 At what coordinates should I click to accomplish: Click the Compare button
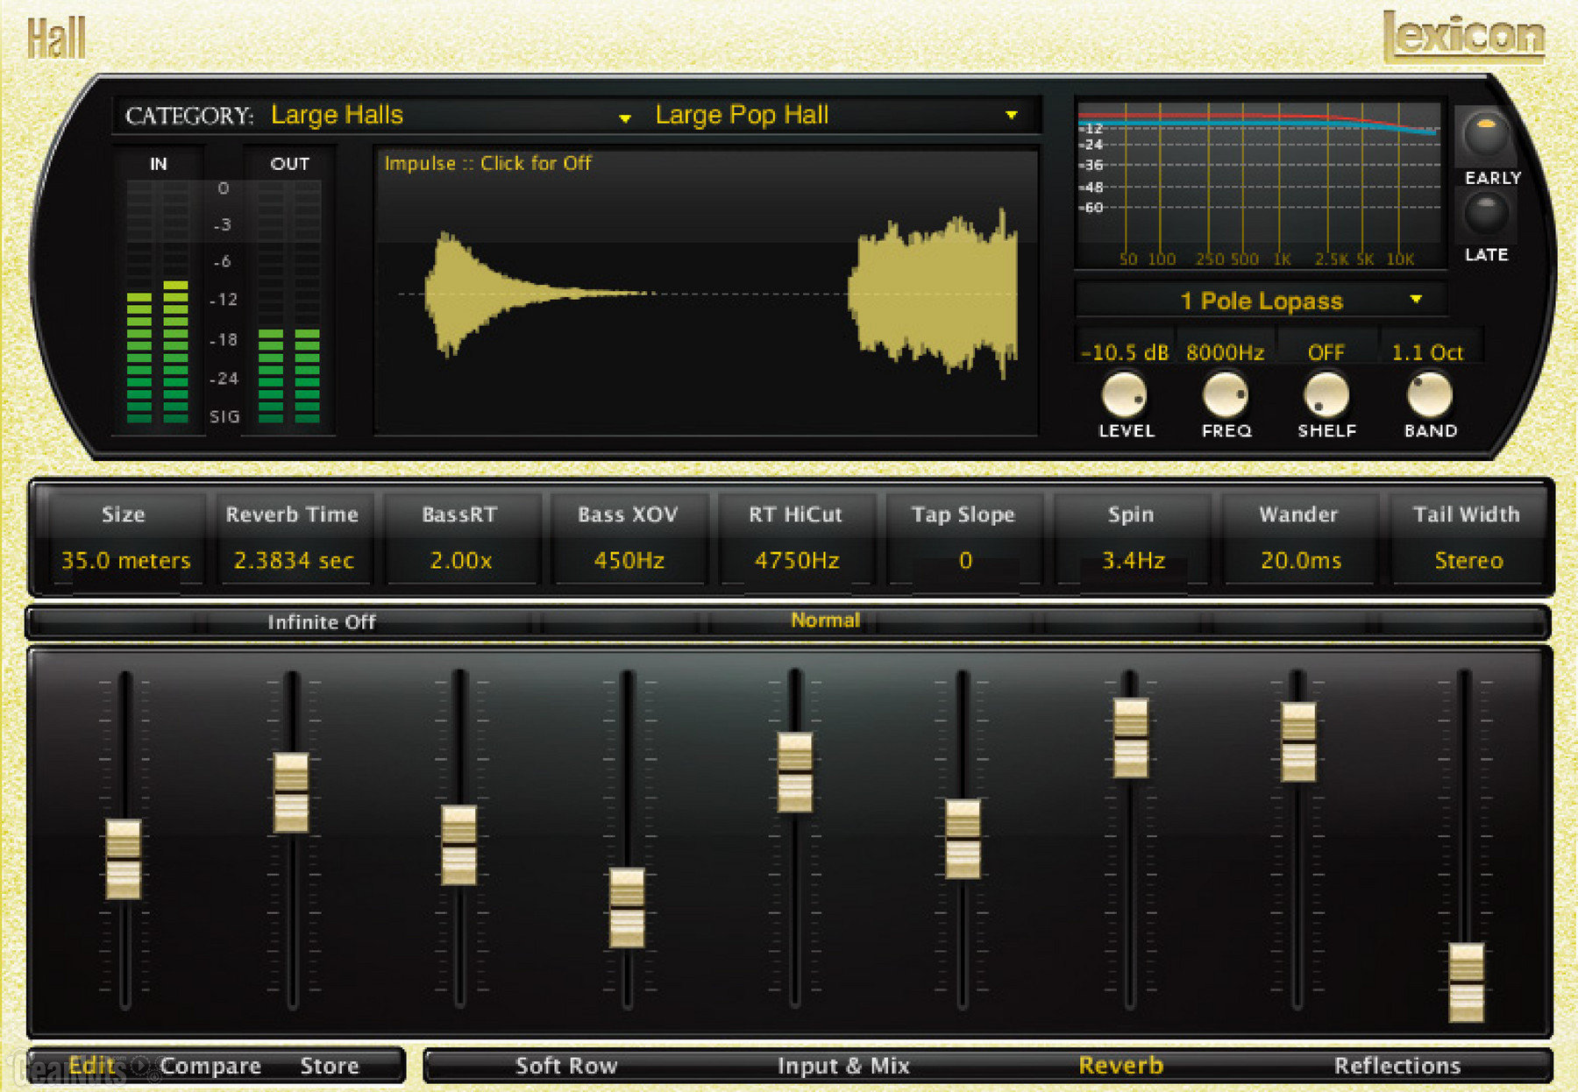210,1066
